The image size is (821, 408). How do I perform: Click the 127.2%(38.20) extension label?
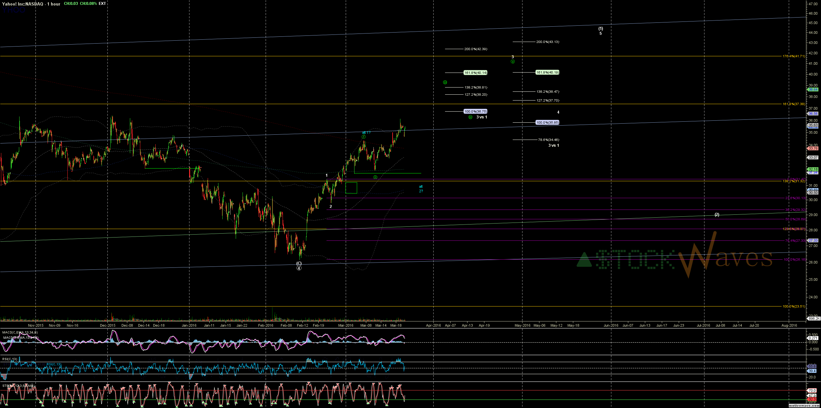(x=476, y=95)
